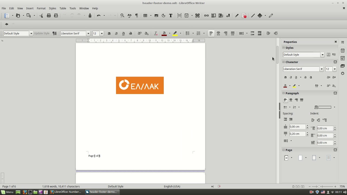Open the Styles menu

click(52, 8)
